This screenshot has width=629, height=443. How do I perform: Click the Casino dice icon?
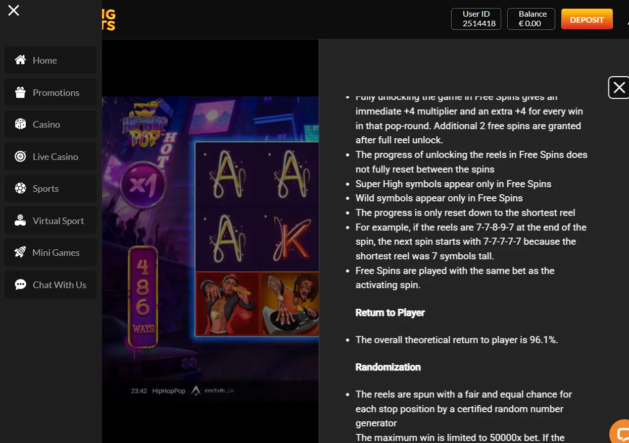pos(20,124)
